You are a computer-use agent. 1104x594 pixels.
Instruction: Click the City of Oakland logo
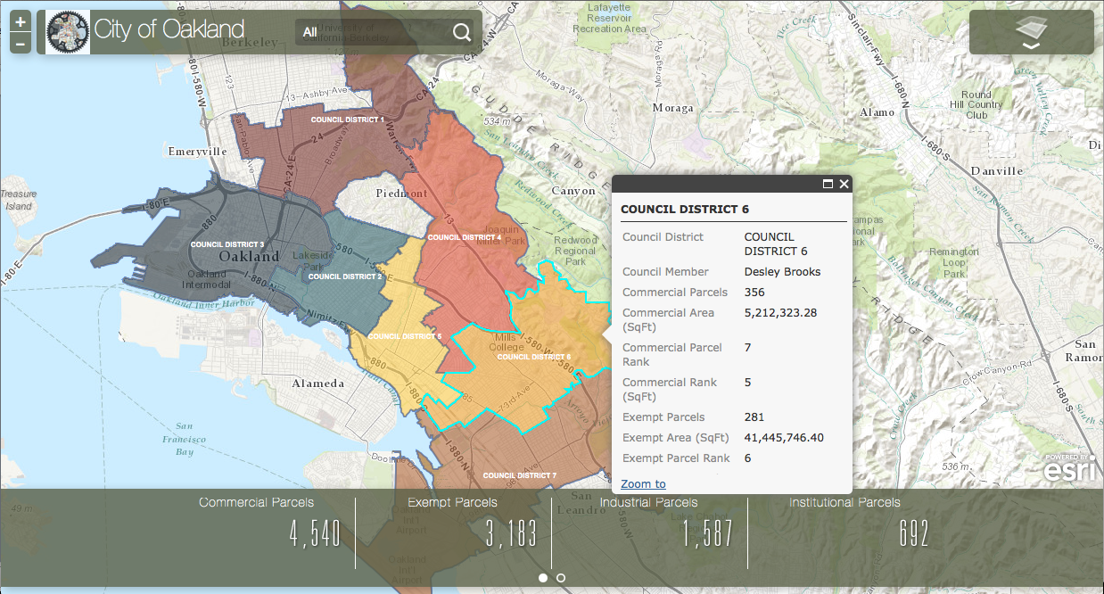coord(68,32)
